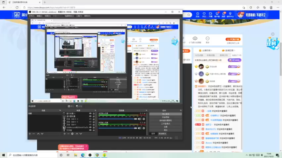Click 开始录制 start recording button

[165, 117]
